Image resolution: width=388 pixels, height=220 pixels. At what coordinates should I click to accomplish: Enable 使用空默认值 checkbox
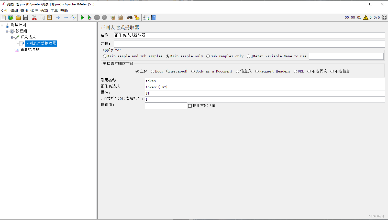pyautogui.click(x=190, y=106)
